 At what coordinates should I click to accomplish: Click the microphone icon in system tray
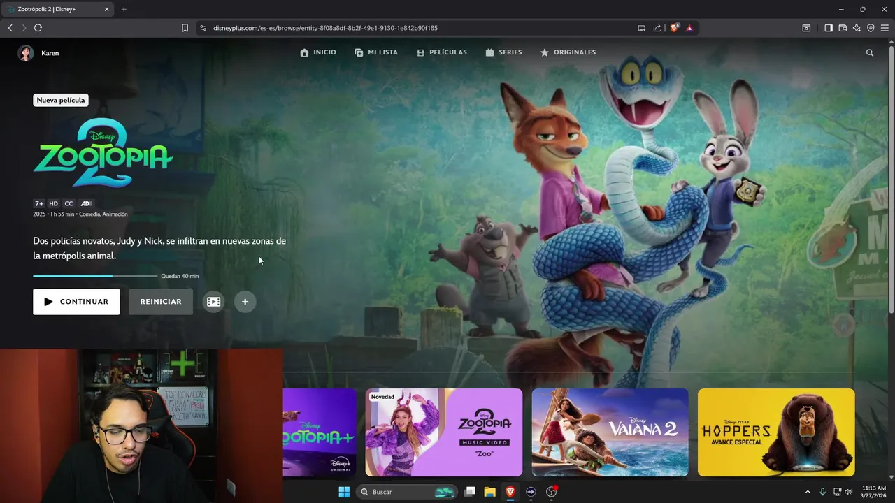click(x=823, y=492)
